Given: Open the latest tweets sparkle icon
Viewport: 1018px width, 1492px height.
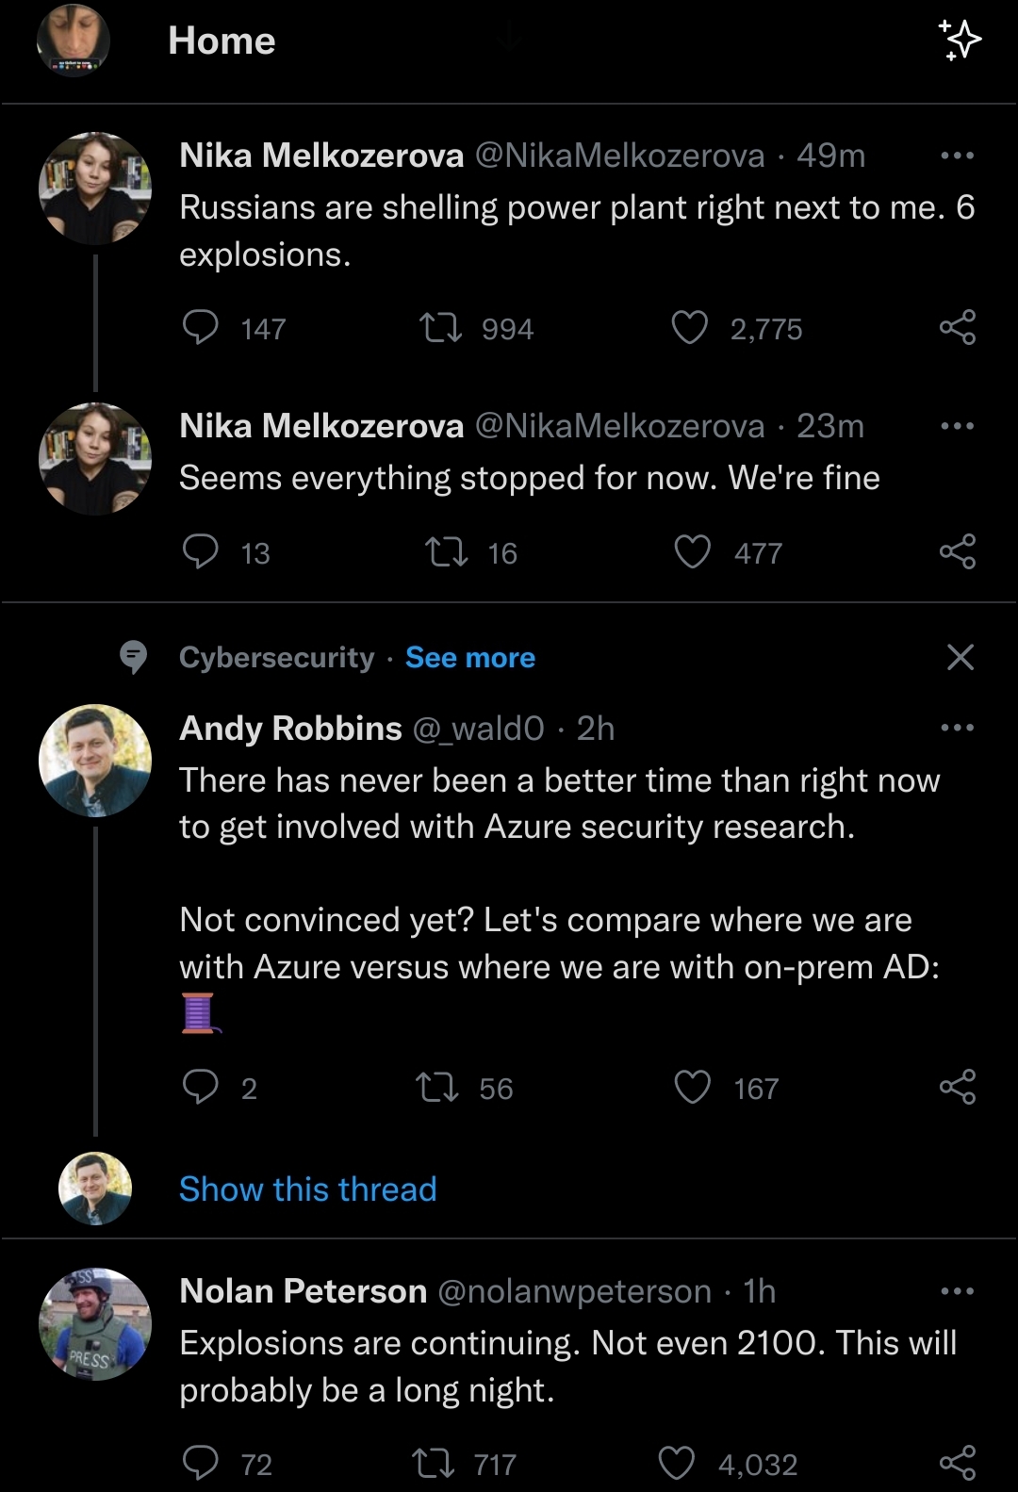Looking at the screenshot, I should (x=960, y=41).
